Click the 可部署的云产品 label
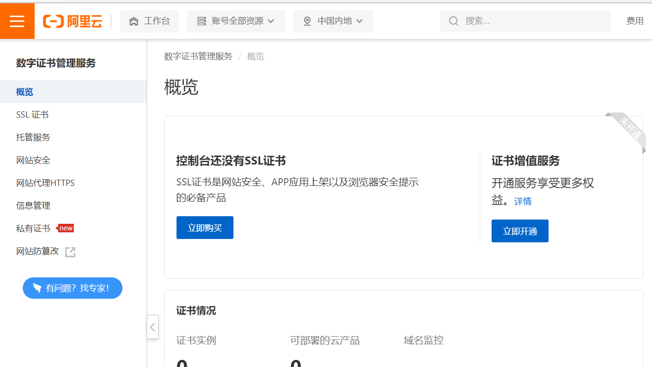Viewport: 652px width, 367px height. point(325,340)
